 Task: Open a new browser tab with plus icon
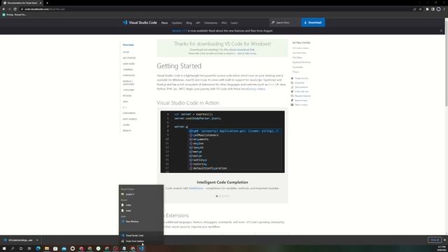(47, 3)
